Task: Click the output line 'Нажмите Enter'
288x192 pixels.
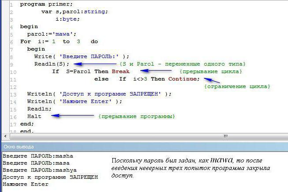Action: pos(25,184)
